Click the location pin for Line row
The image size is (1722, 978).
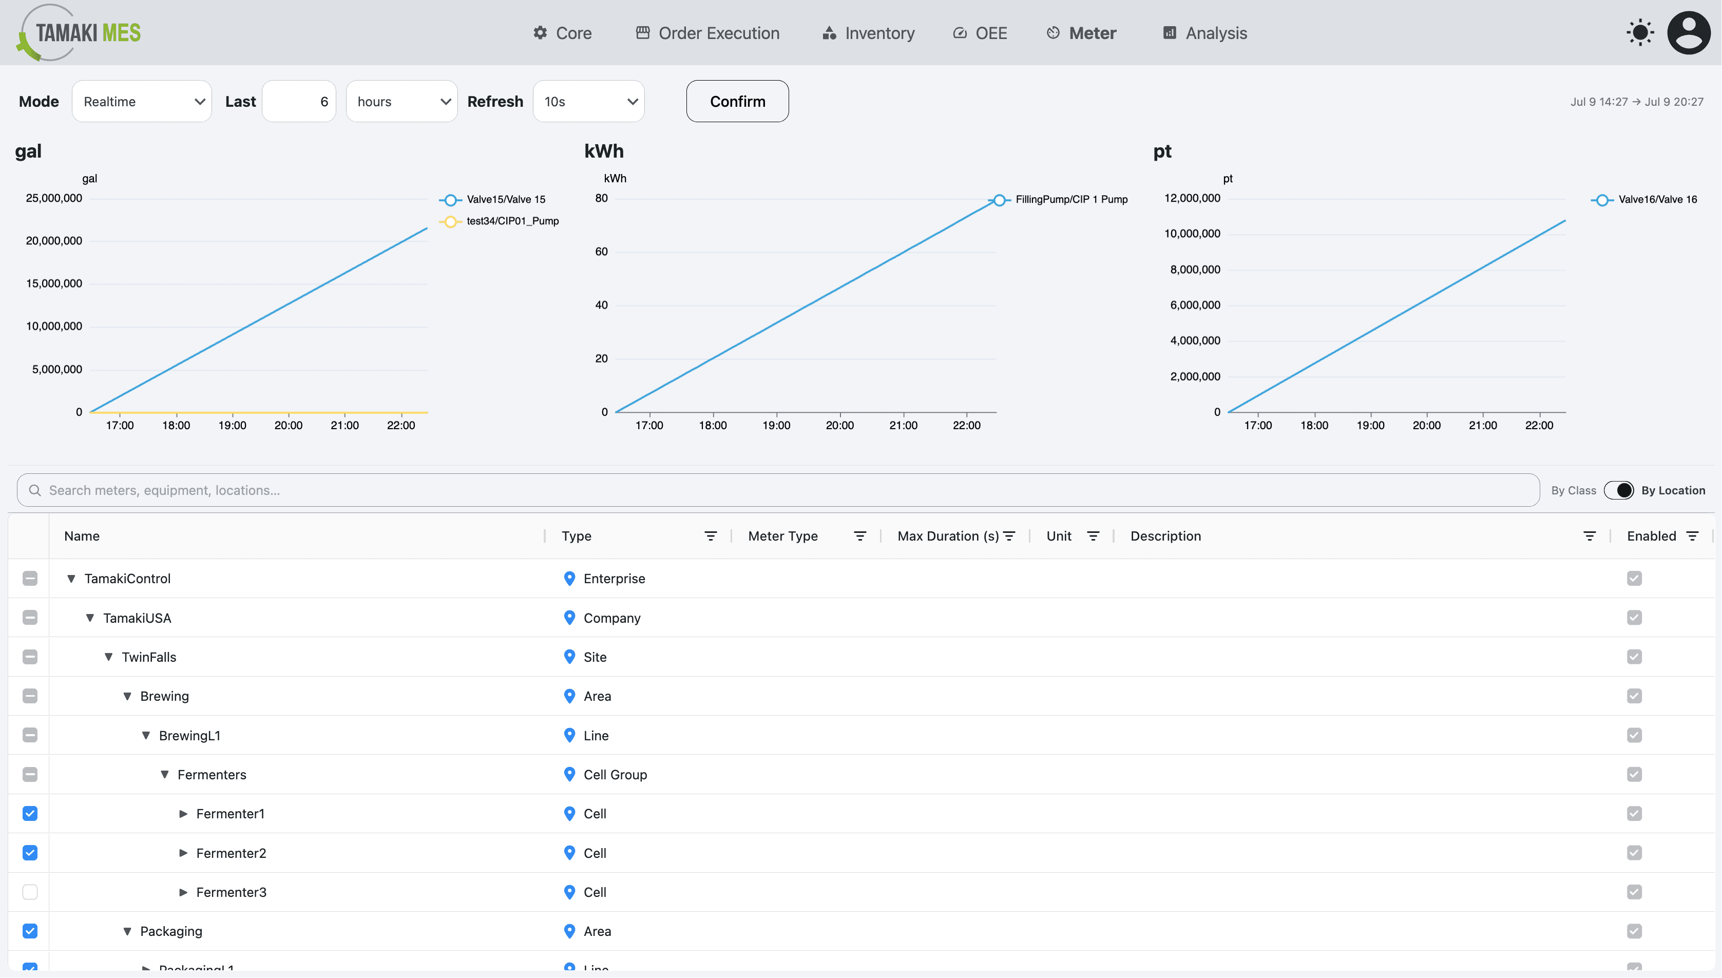click(569, 735)
